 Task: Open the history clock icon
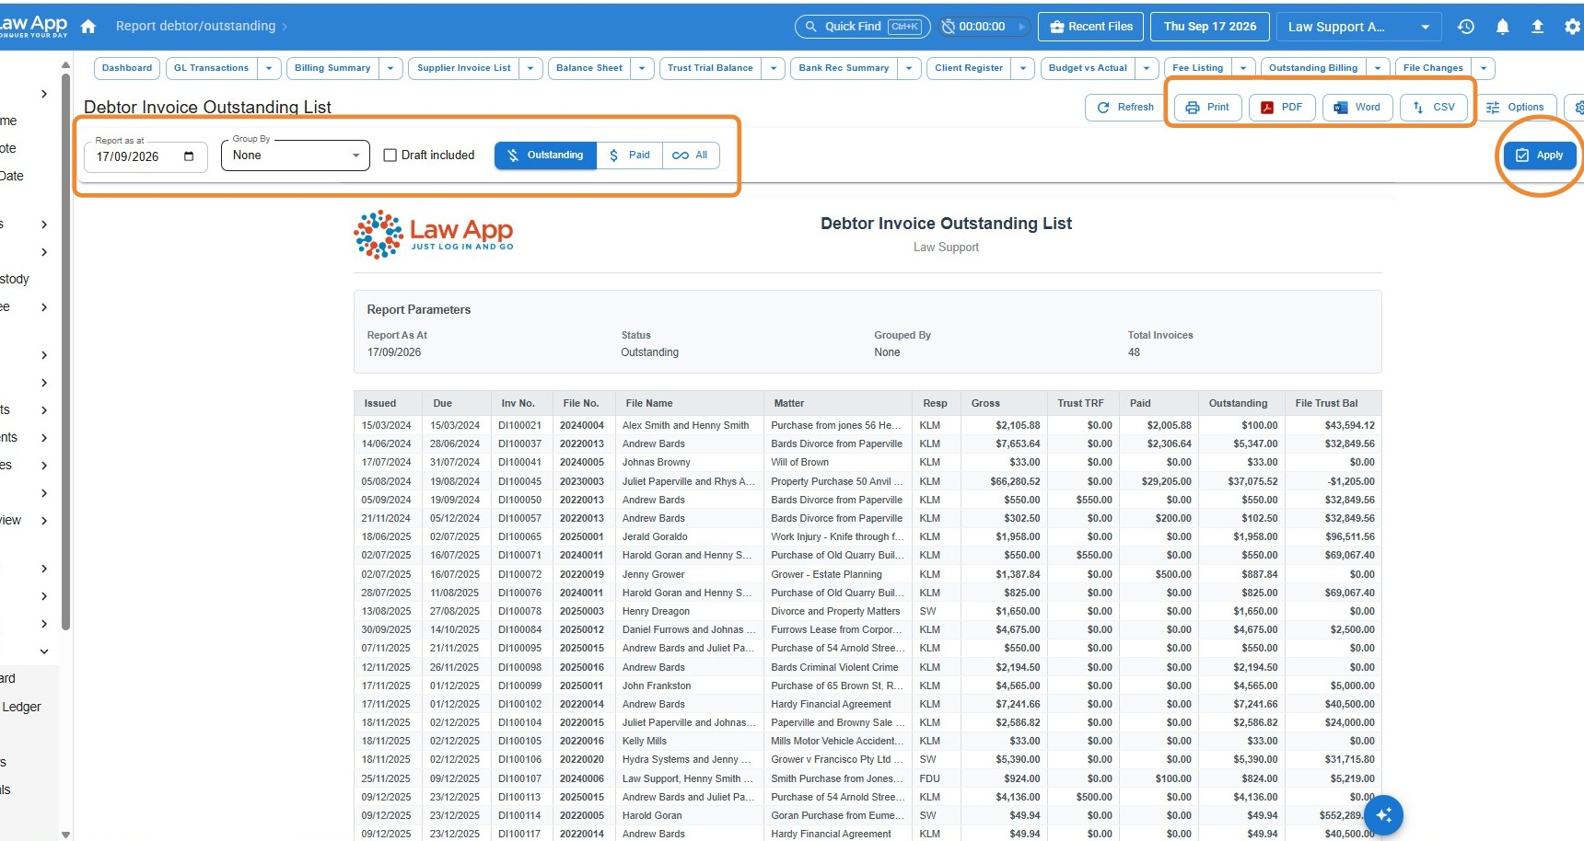click(1466, 27)
